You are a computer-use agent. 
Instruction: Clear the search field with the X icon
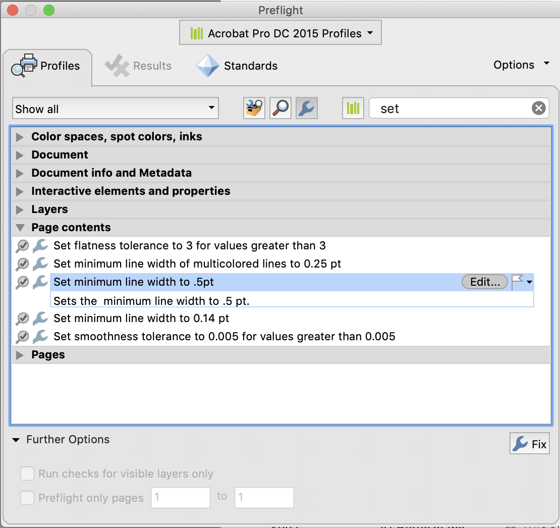(x=539, y=108)
